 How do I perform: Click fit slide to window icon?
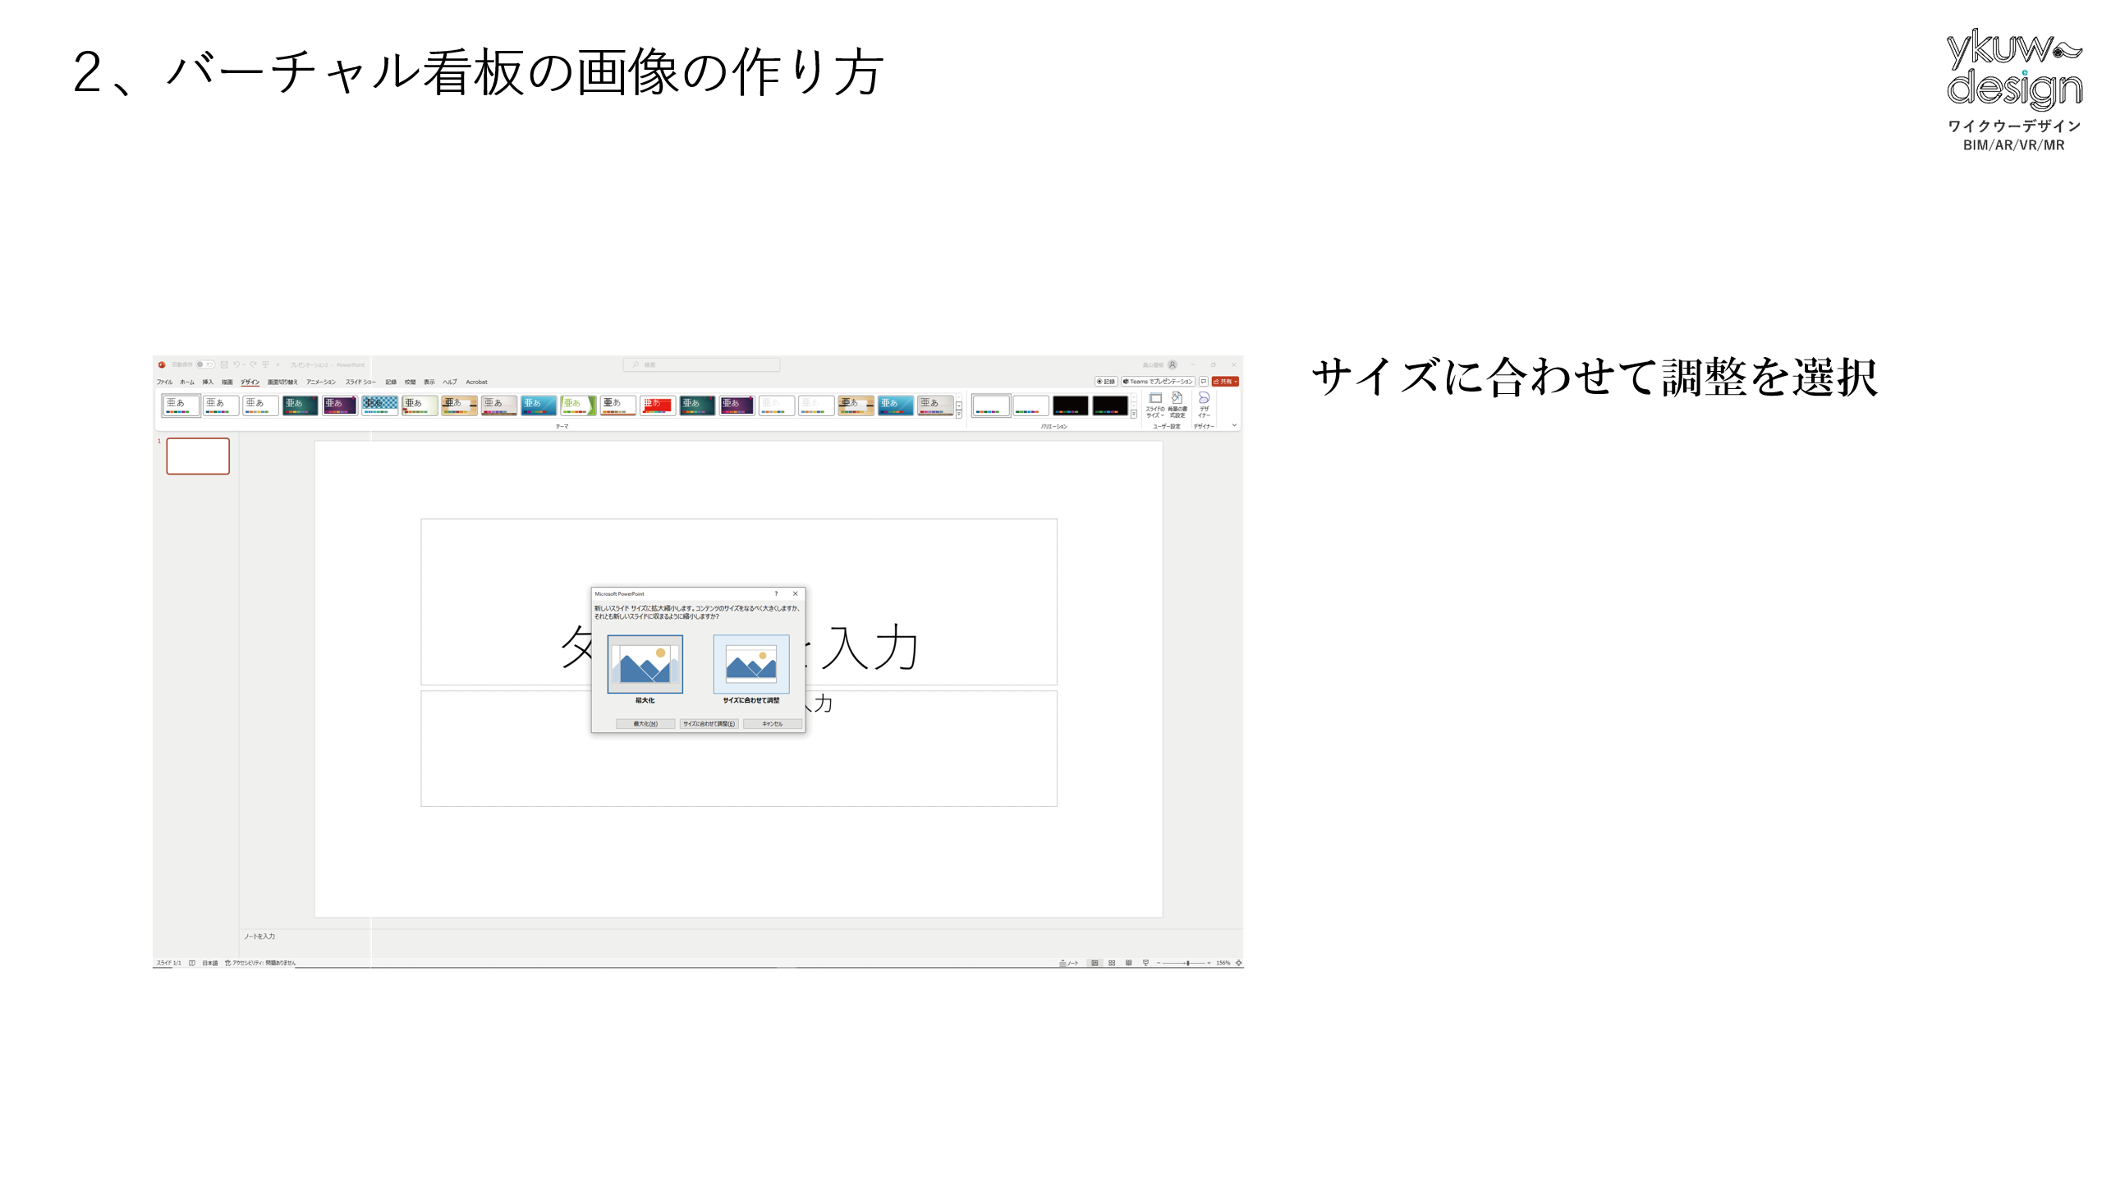(1238, 963)
